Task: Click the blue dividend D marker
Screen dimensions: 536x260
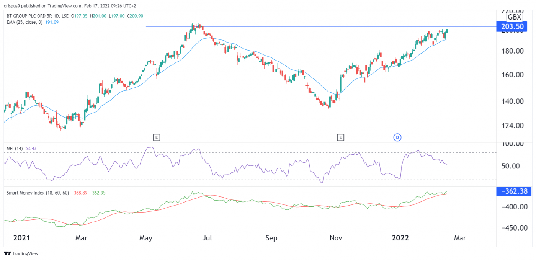Action: (x=397, y=137)
